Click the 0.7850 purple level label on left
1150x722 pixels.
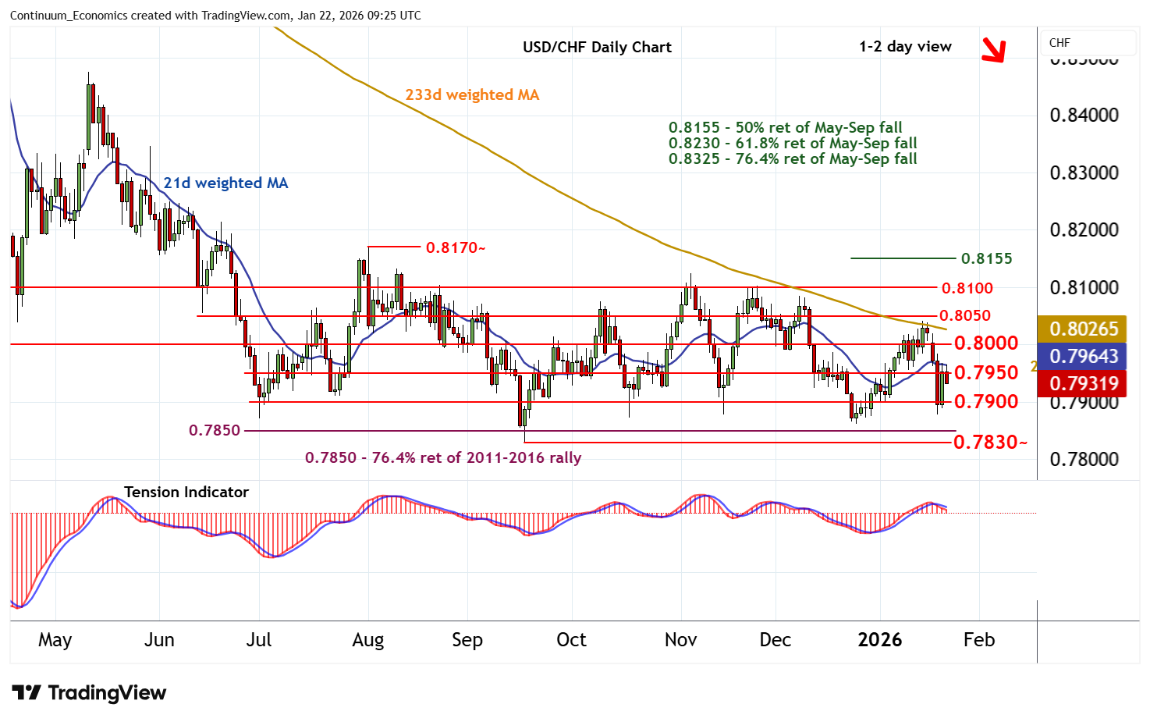click(215, 430)
